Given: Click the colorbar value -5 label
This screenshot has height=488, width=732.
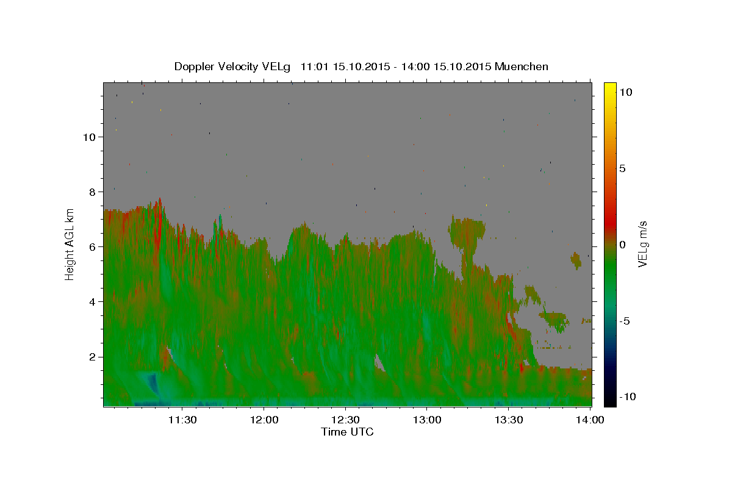Looking at the screenshot, I should 624,321.
